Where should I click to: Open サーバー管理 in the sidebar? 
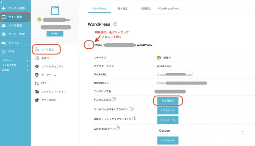(x=15, y=34)
